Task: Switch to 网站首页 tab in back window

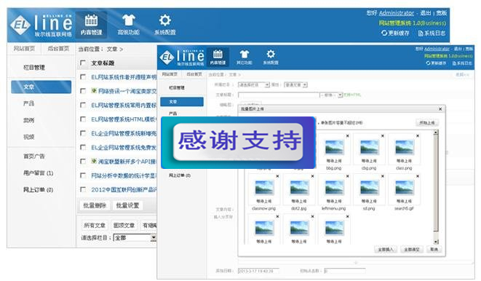Action: (24, 49)
